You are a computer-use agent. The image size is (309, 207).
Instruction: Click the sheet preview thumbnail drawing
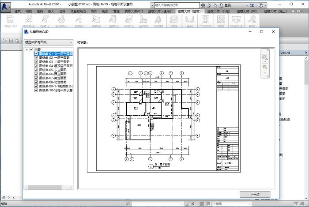click(x=164, y=118)
